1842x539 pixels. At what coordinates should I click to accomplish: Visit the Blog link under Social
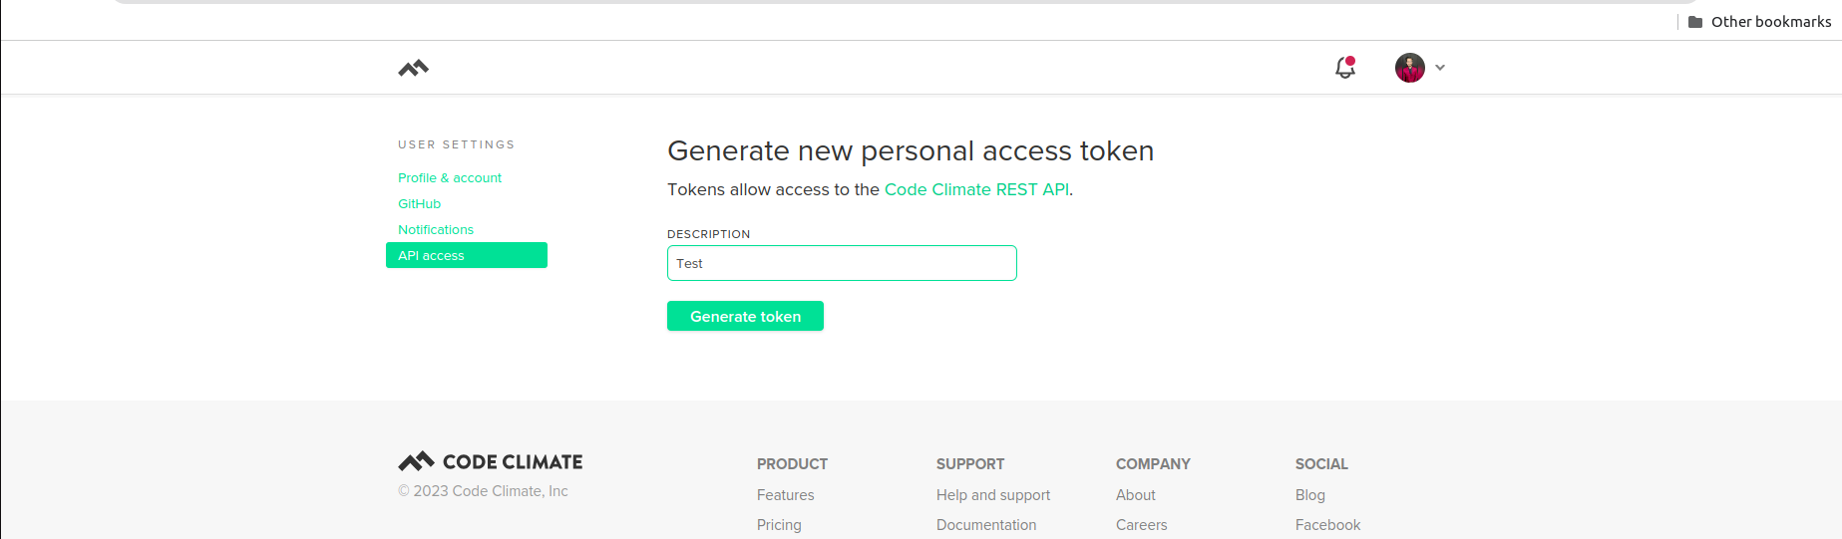pyautogui.click(x=1309, y=495)
